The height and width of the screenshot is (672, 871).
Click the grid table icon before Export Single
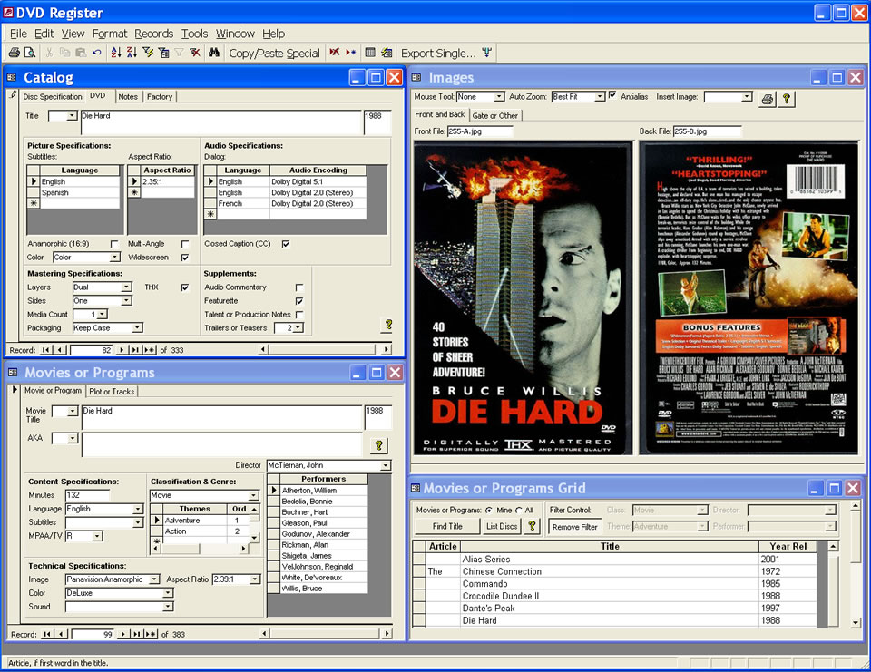(370, 53)
